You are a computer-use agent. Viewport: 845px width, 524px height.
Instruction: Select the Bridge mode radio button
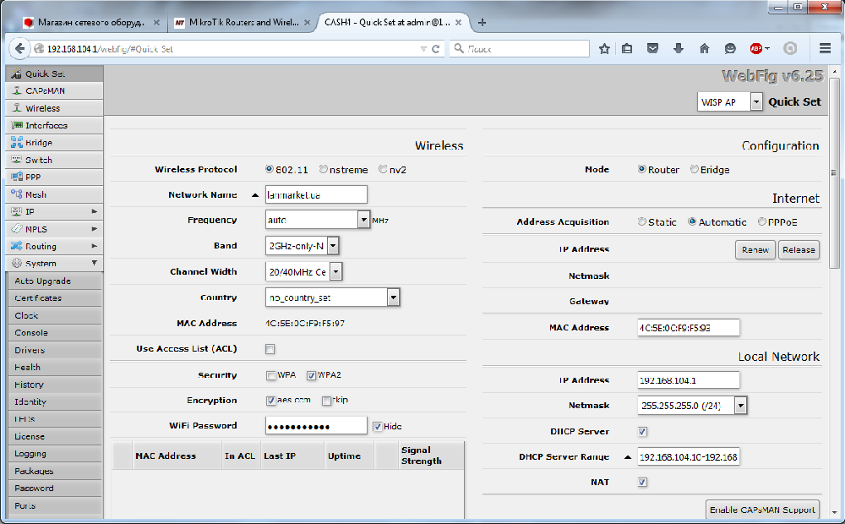pyautogui.click(x=695, y=170)
